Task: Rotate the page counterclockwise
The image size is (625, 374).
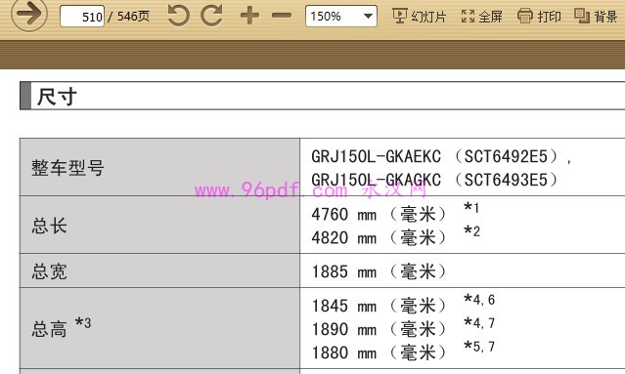Action: tap(178, 16)
